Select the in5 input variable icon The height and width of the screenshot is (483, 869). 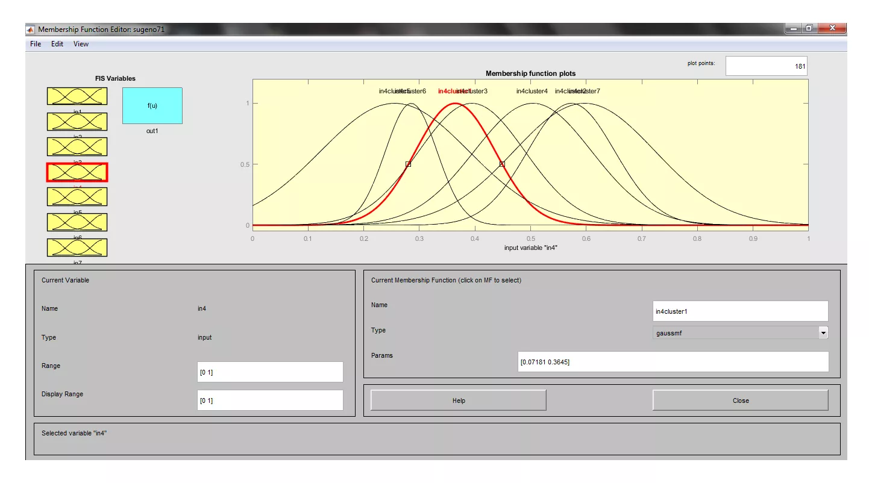[77, 197]
